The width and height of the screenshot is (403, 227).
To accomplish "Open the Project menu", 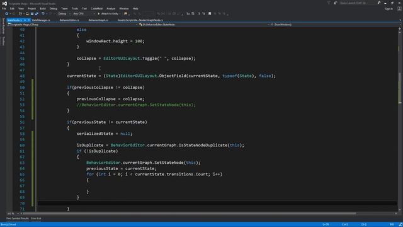I will [32, 9].
